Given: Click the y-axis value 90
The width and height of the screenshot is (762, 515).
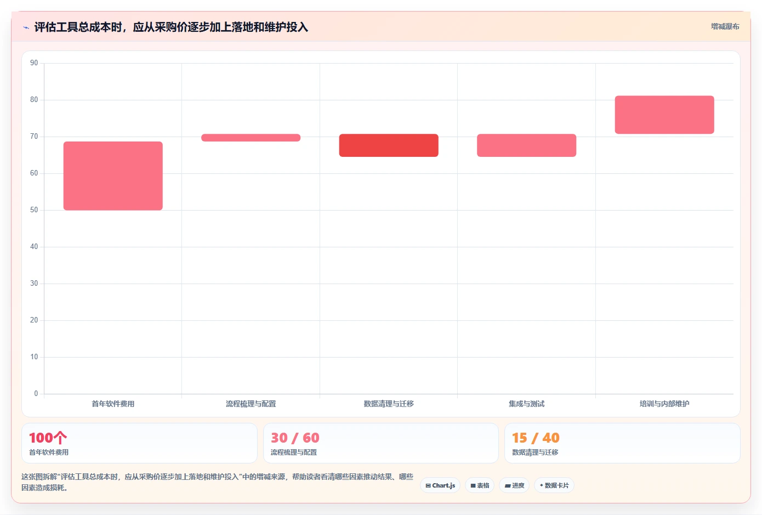Looking at the screenshot, I should [34, 63].
